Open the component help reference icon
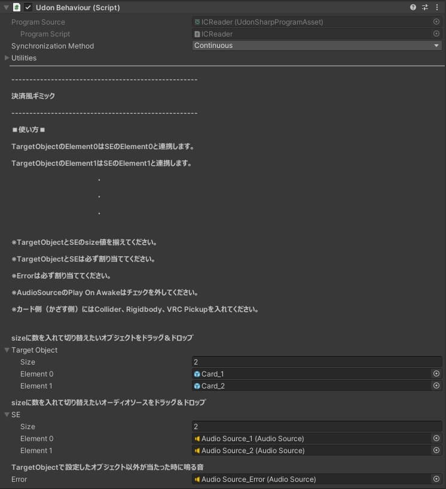Viewport: 446px width, 489px height. point(413,7)
